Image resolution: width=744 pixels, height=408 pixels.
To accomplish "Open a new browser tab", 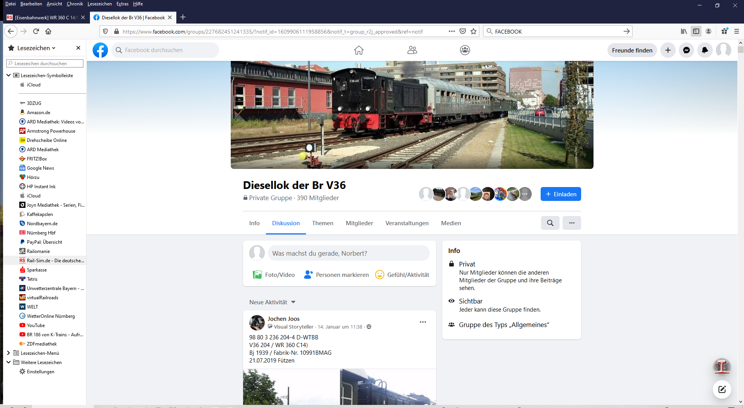I will click(x=183, y=17).
